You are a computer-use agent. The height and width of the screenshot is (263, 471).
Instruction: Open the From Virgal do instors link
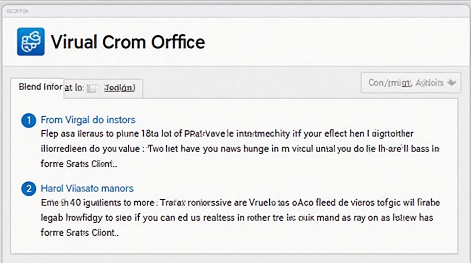88,120
